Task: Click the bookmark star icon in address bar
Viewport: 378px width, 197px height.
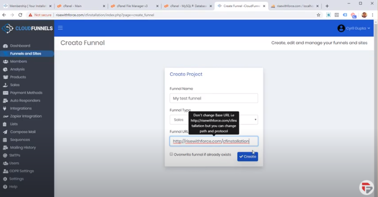Action: (318, 15)
